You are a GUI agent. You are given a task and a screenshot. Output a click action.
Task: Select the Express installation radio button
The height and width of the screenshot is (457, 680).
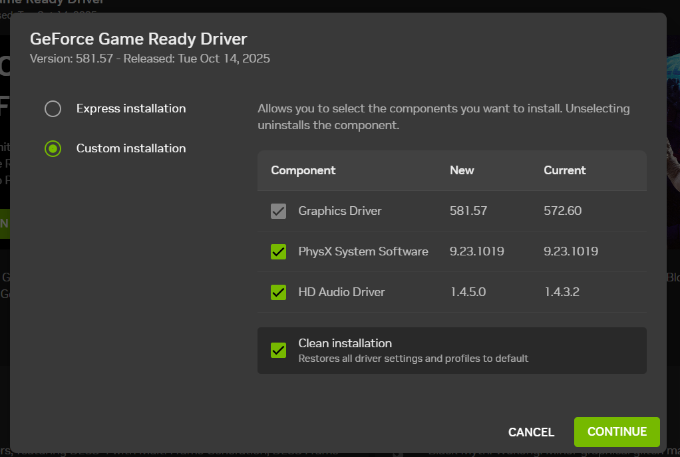(53, 108)
